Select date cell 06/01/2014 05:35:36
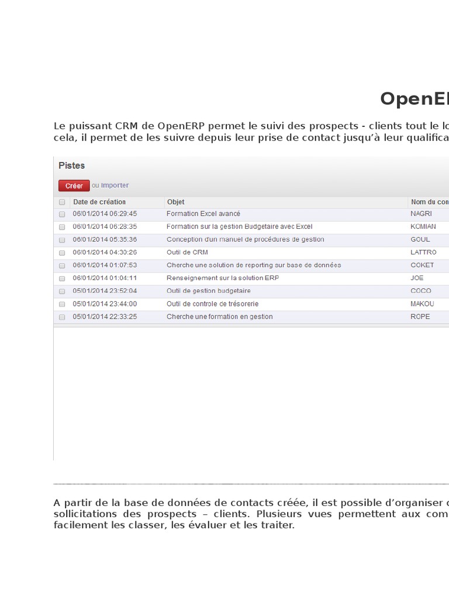 105,239
